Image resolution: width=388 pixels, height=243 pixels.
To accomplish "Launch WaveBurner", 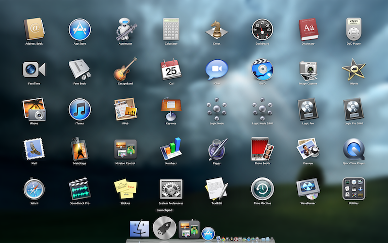I will pyautogui.click(x=308, y=189).
